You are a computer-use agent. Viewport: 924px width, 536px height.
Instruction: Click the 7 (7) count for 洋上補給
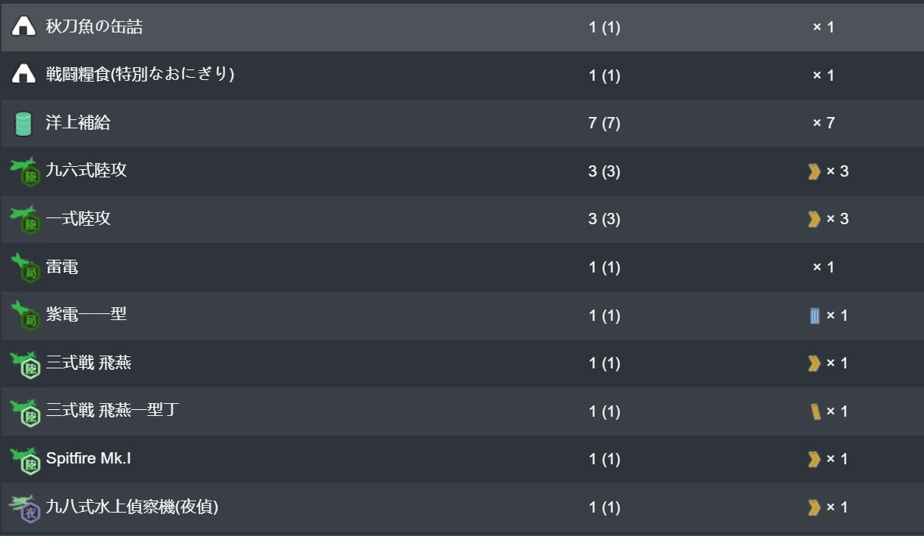604,123
